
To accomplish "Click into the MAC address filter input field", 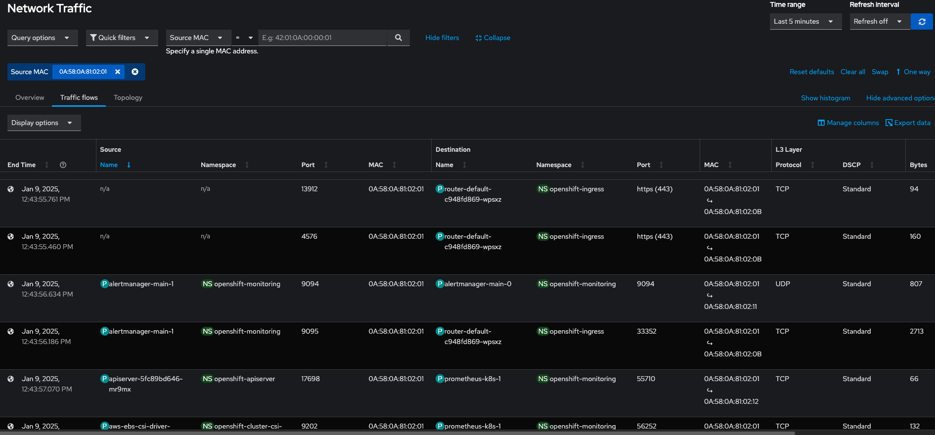I will coord(322,38).
